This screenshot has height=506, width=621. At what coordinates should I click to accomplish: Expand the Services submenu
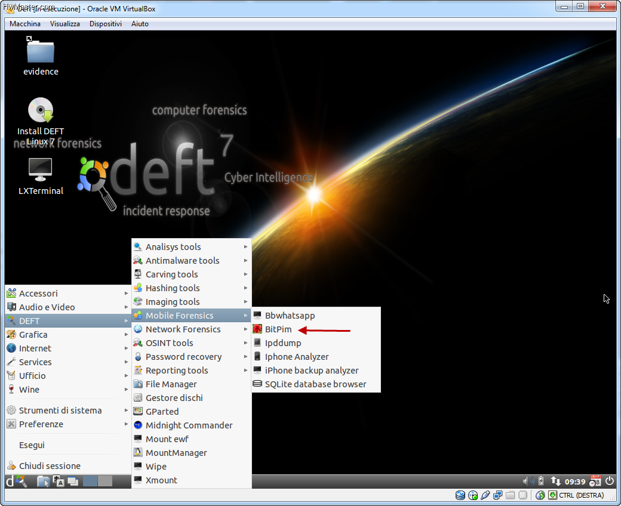[x=68, y=362]
